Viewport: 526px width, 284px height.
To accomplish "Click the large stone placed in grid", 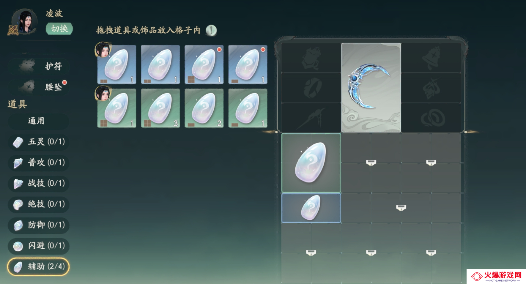I will (311, 163).
